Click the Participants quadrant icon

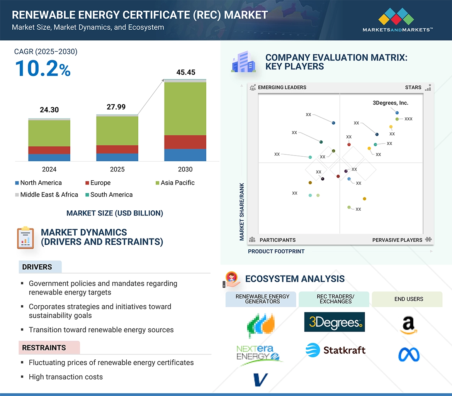pyautogui.click(x=253, y=240)
